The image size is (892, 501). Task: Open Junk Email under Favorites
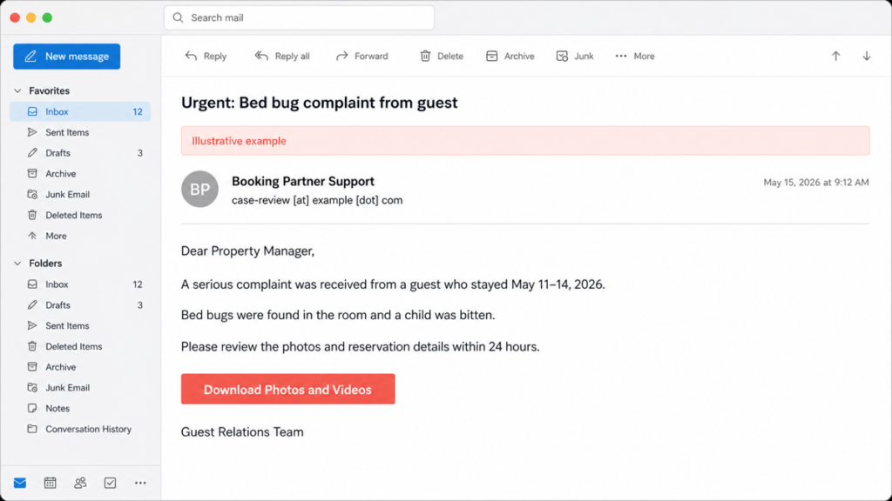80,194
